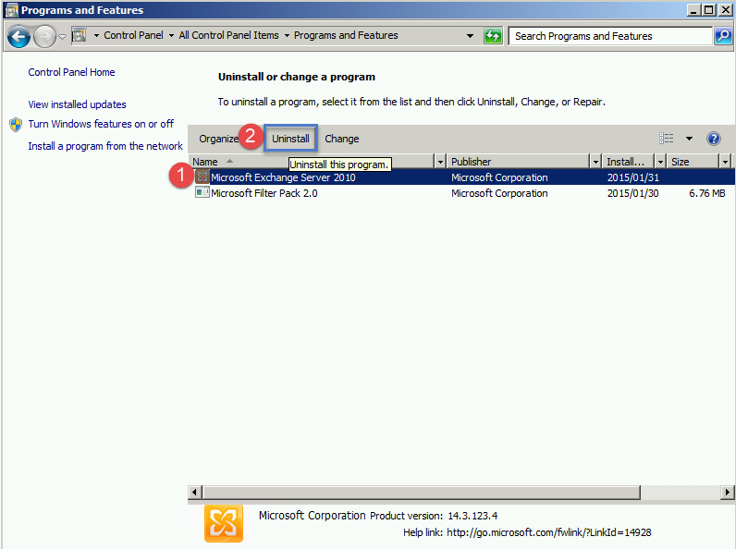Open View installed updates link
The height and width of the screenshot is (549, 736).
[77, 104]
